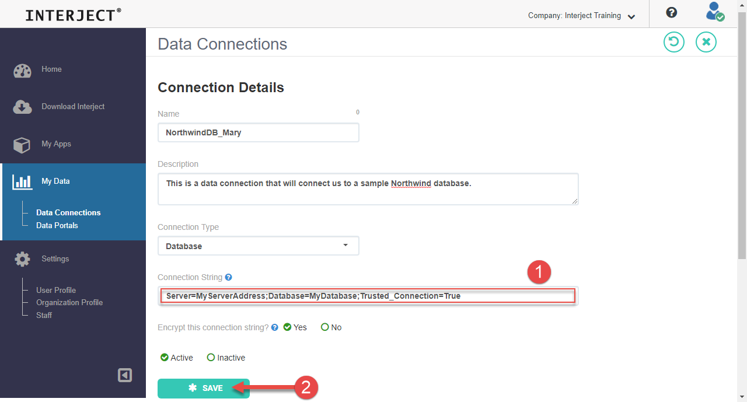This screenshot has width=747, height=402.
Task: Open the Company Interject Training dropdown
Action: tap(582, 16)
